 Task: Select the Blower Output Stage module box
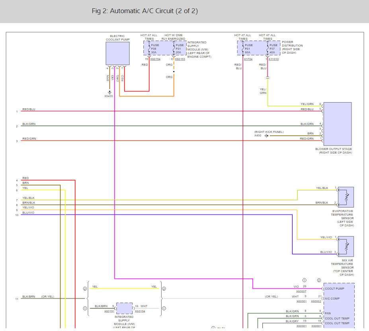[x=337, y=124]
